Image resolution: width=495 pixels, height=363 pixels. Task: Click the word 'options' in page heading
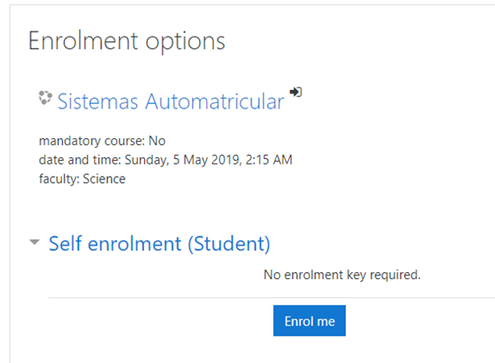[185, 42]
